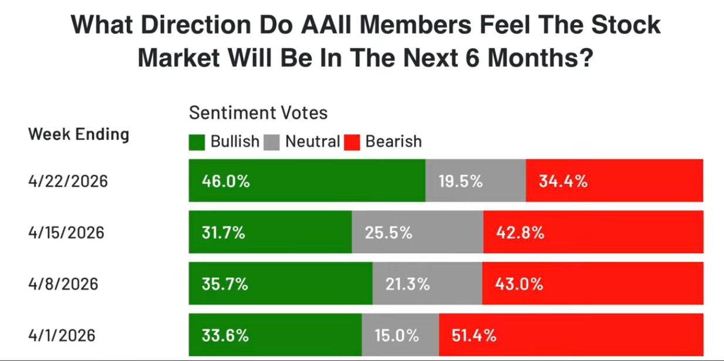
Task: Click the 4/22/2026 week label
Action: [x=68, y=181]
